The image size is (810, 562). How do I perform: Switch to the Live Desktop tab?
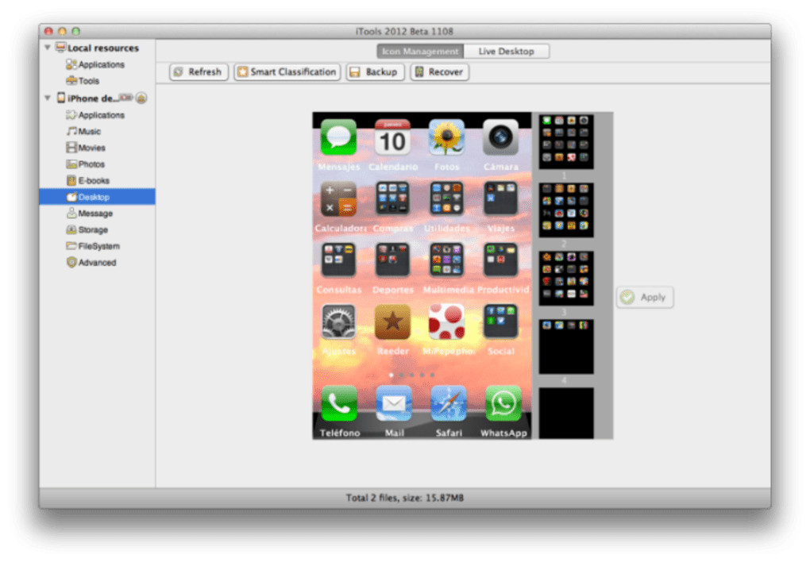click(507, 51)
